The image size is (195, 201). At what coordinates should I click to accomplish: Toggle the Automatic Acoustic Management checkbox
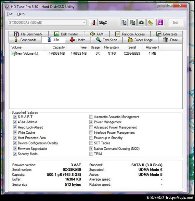pos(91,117)
